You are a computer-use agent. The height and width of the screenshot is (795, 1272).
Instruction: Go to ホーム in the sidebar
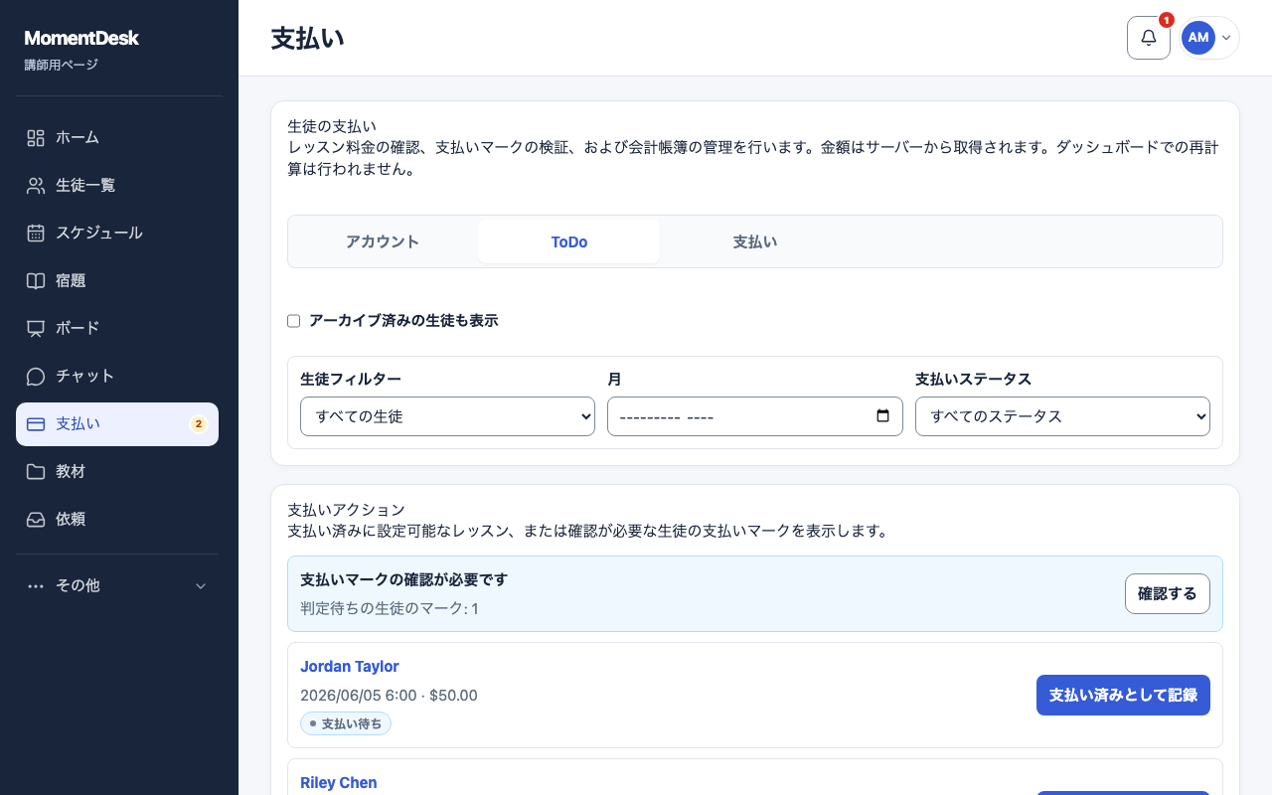pos(117,138)
